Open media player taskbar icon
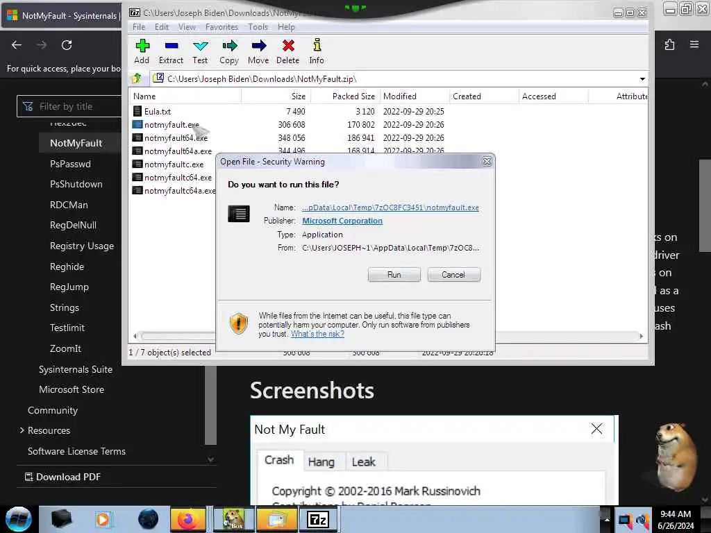The width and height of the screenshot is (711, 533). 103,519
